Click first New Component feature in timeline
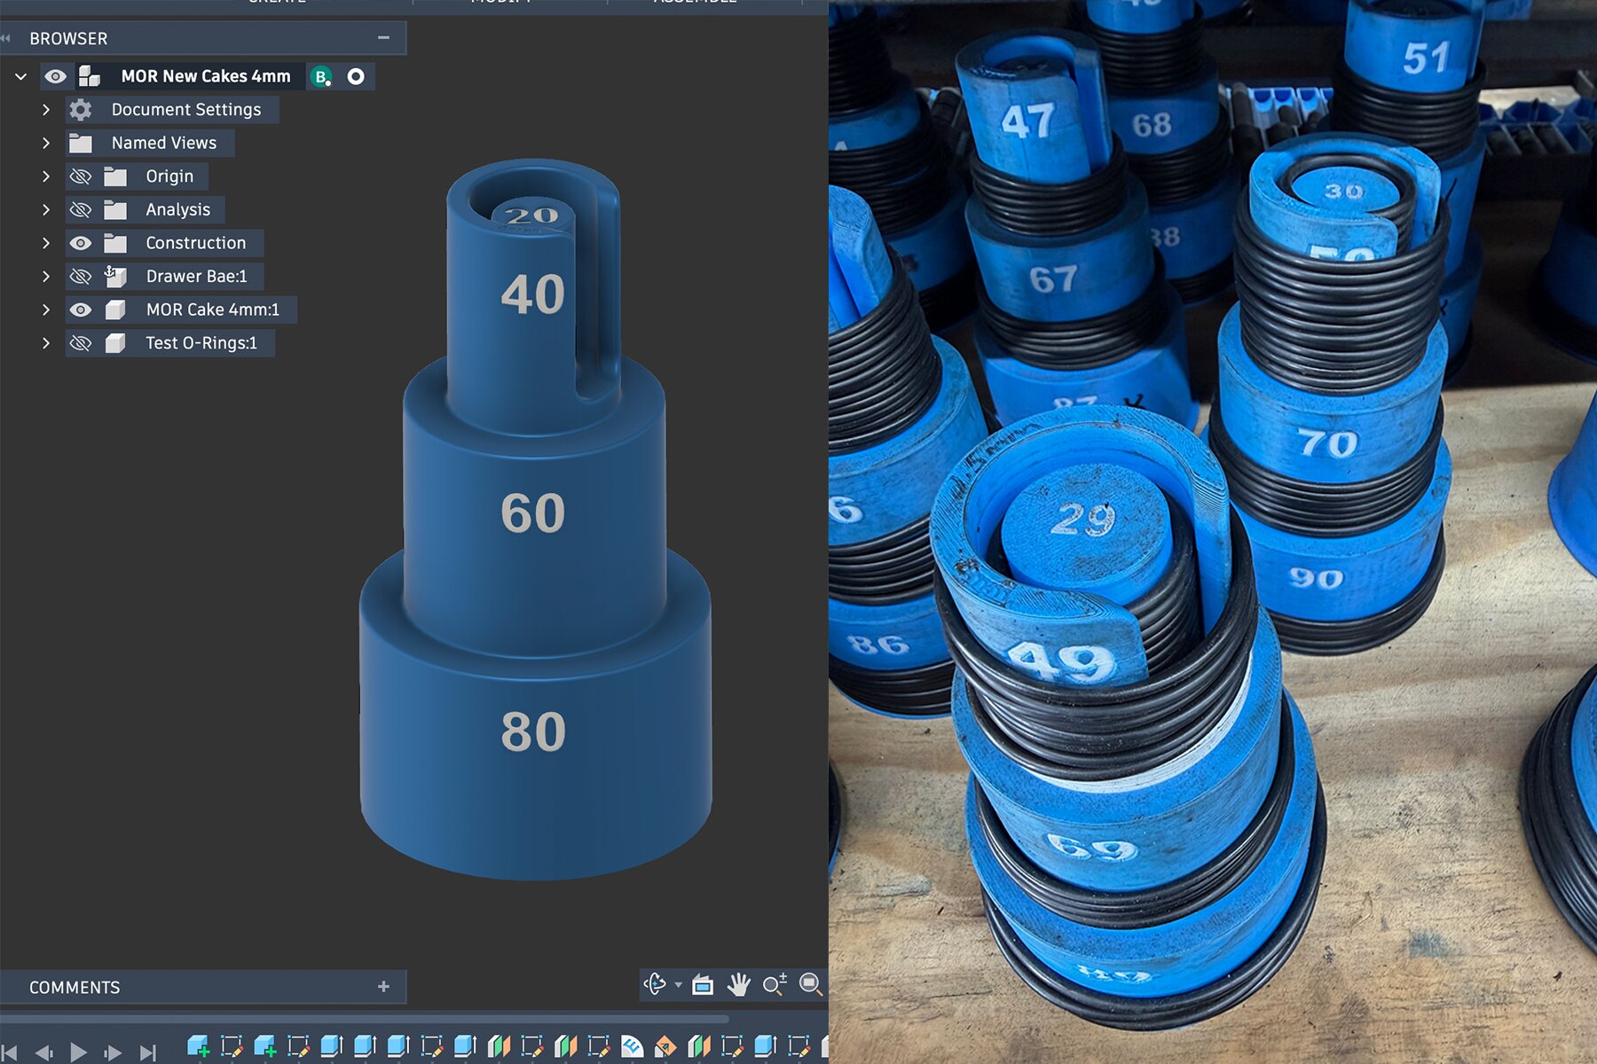Viewport: 1597px width, 1064px height. [x=199, y=1046]
